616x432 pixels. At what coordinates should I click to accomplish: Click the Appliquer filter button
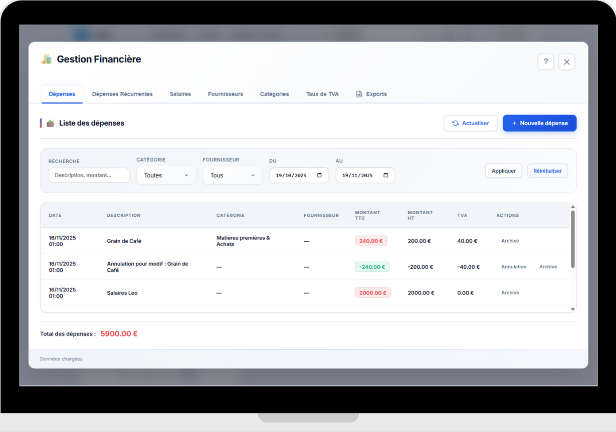tap(503, 171)
